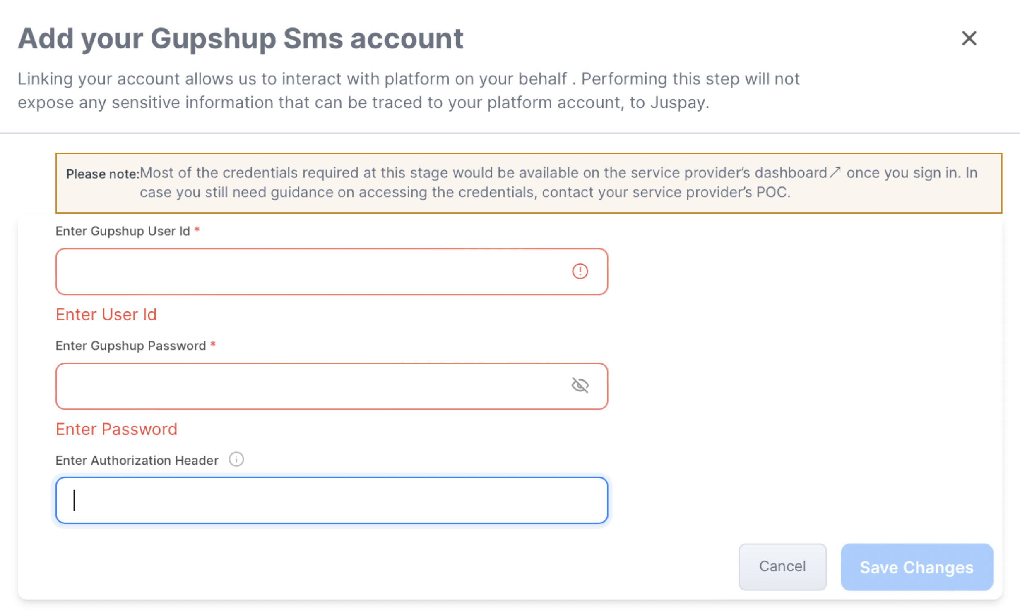Click the "Enter Authorization Header" label
This screenshot has width=1020, height=611.
(137, 460)
